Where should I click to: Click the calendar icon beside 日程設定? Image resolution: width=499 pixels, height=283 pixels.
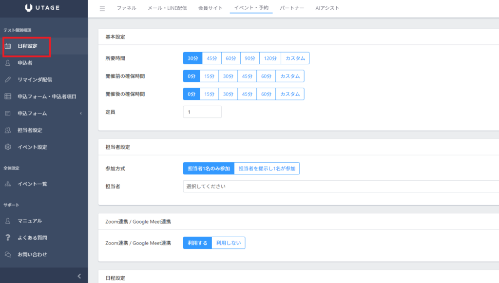pyautogui.click(x=8, y=46)
